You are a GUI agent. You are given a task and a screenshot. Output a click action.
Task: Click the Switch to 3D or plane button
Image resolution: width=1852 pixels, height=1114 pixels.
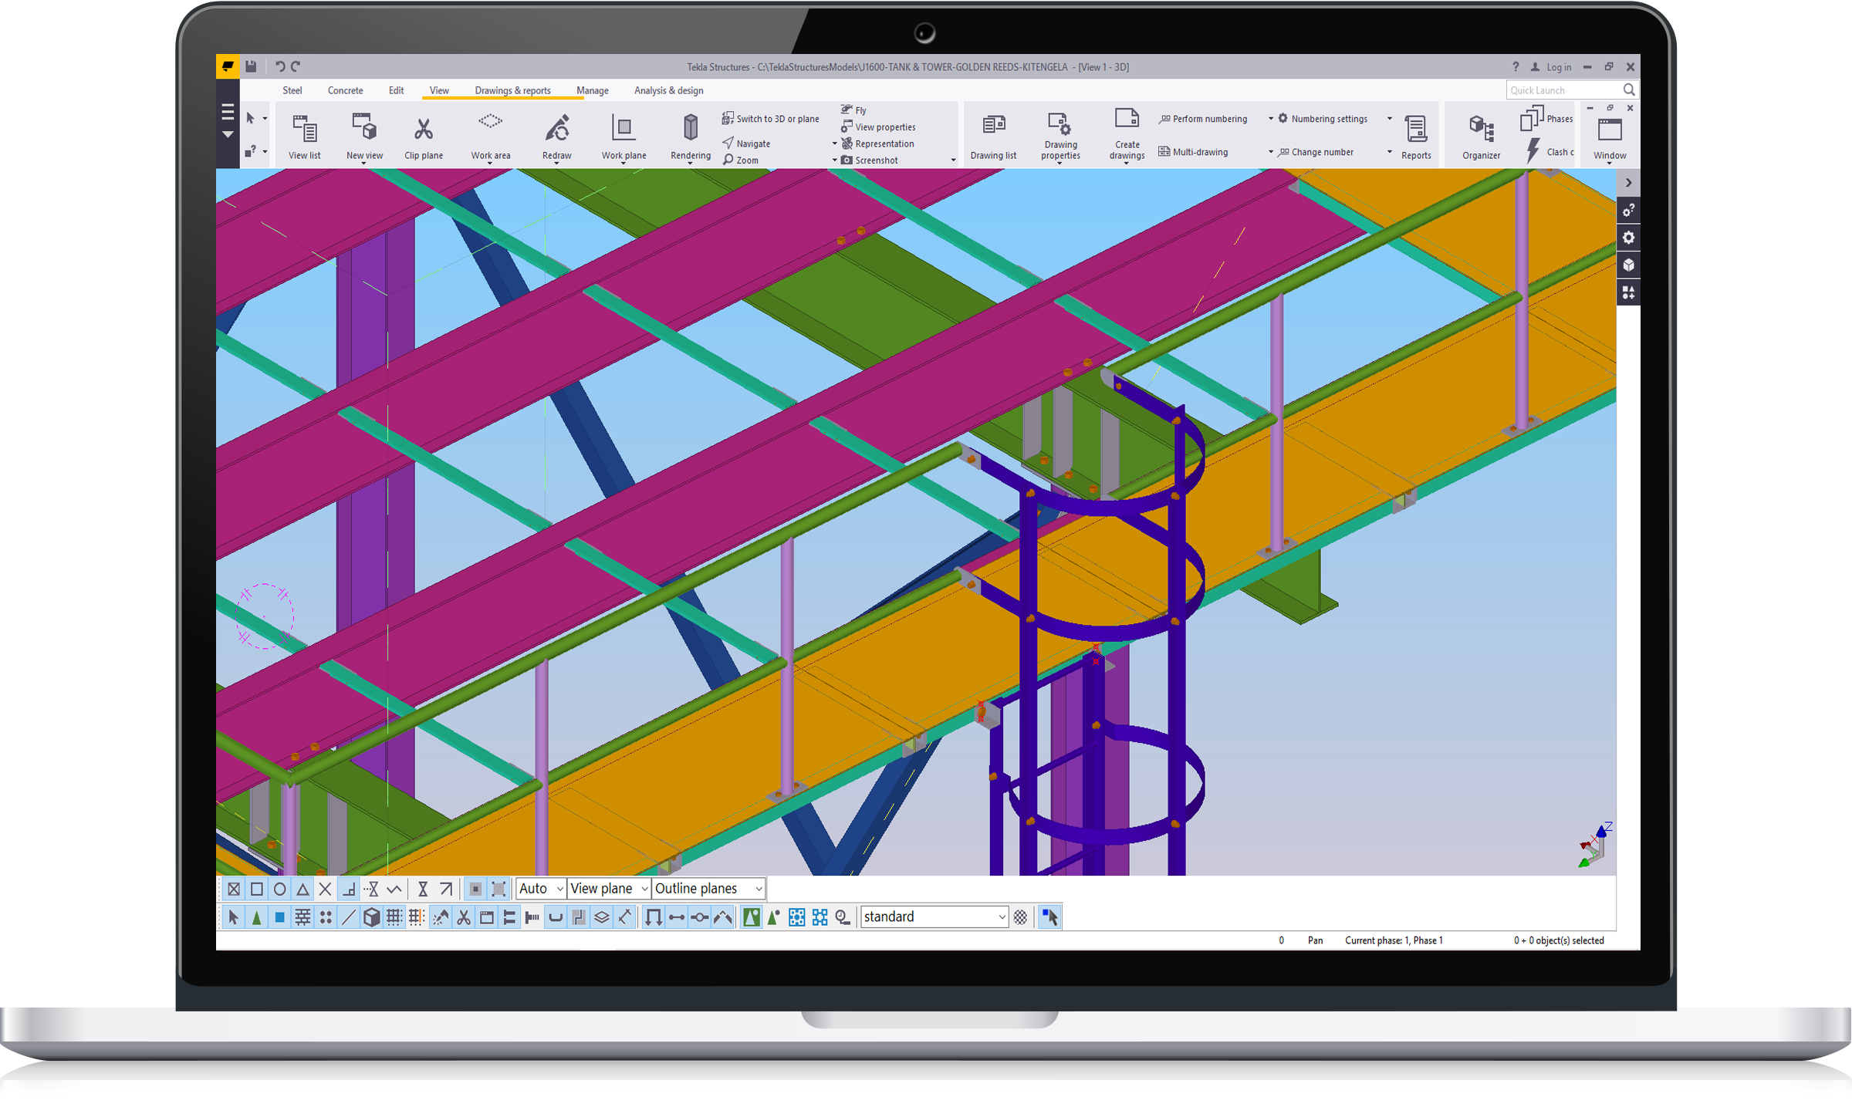(x=770, y=119)
